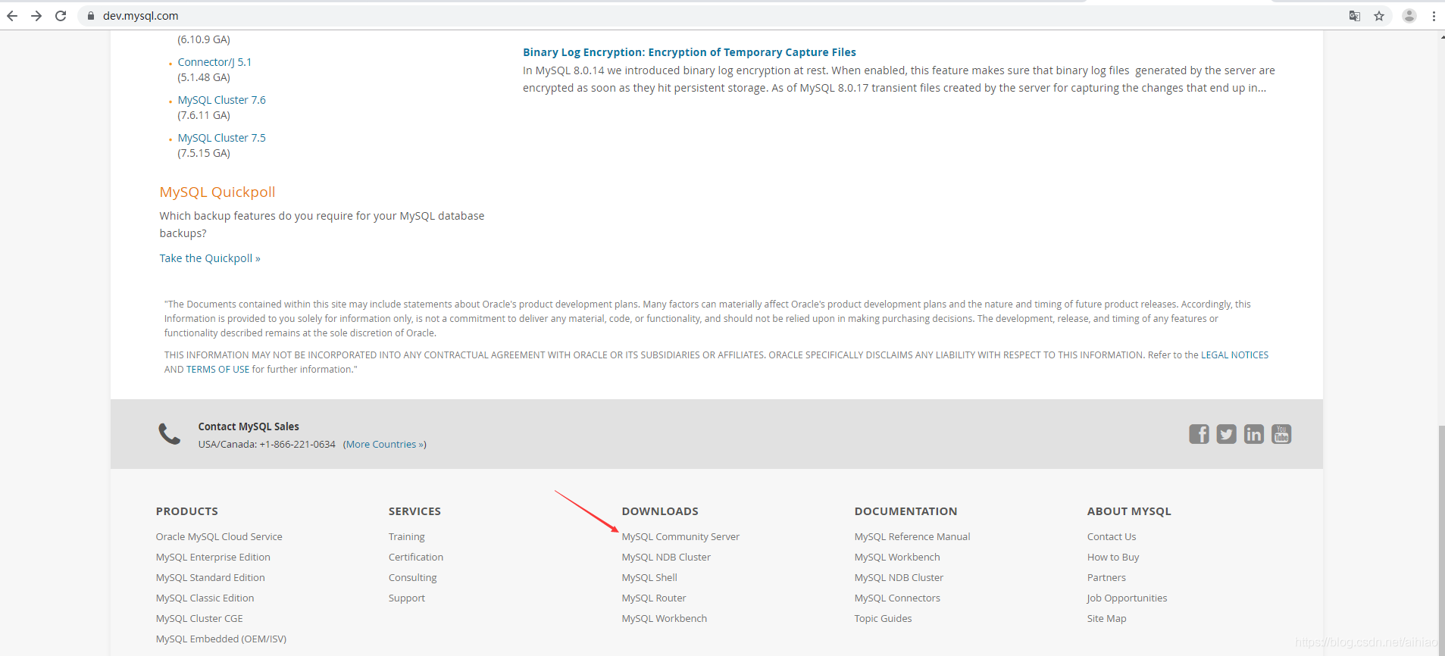Open MySQL Reference Manual link
This screenshot has height=656, width=1445.
pos(912,537)
